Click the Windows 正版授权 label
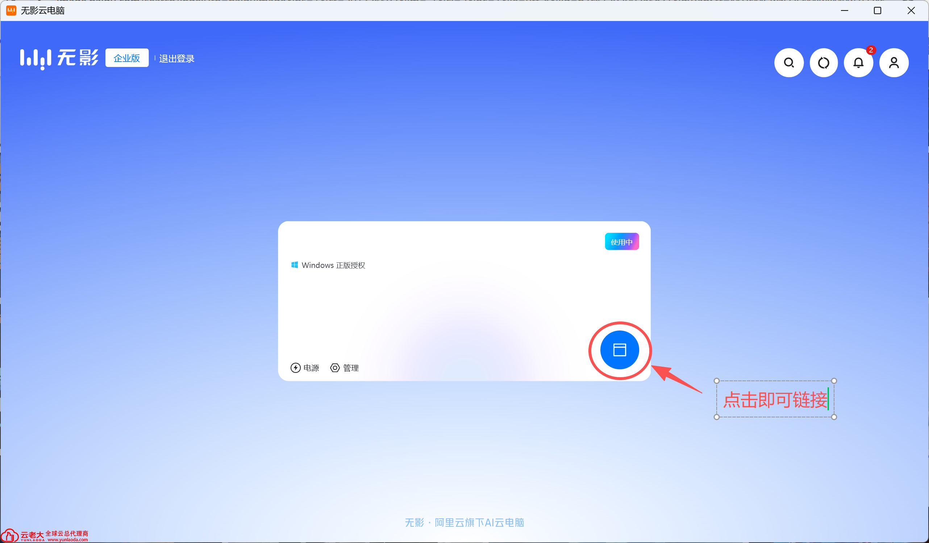 pyautogui.click(x=328, y=265)
